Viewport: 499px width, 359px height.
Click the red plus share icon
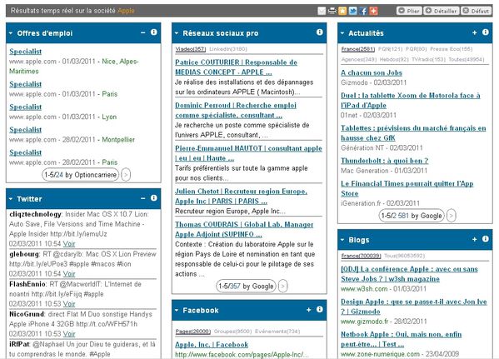click(x=373, y=11)
